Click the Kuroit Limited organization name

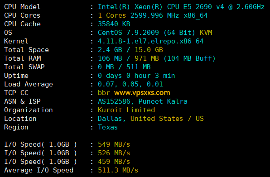tap(126, 110)
